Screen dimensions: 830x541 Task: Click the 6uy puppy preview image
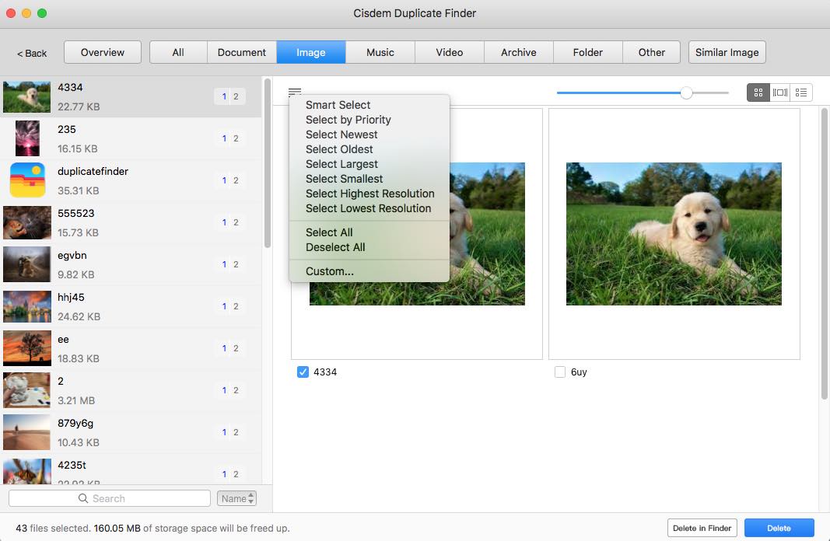point(674,234)
